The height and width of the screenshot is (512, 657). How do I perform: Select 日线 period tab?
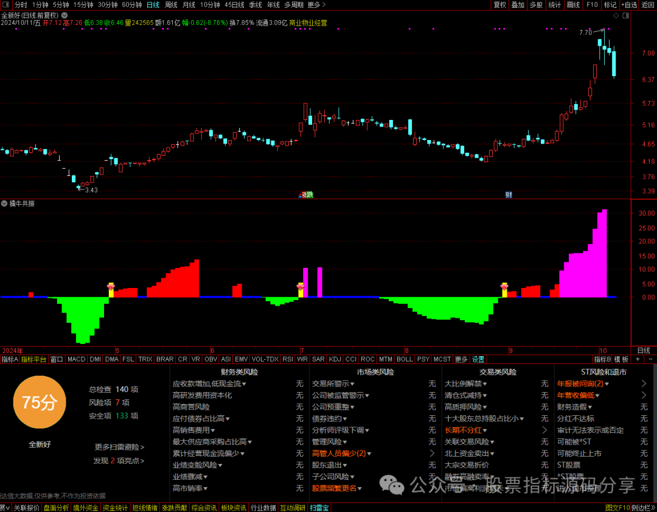click(x=153, y=5)
